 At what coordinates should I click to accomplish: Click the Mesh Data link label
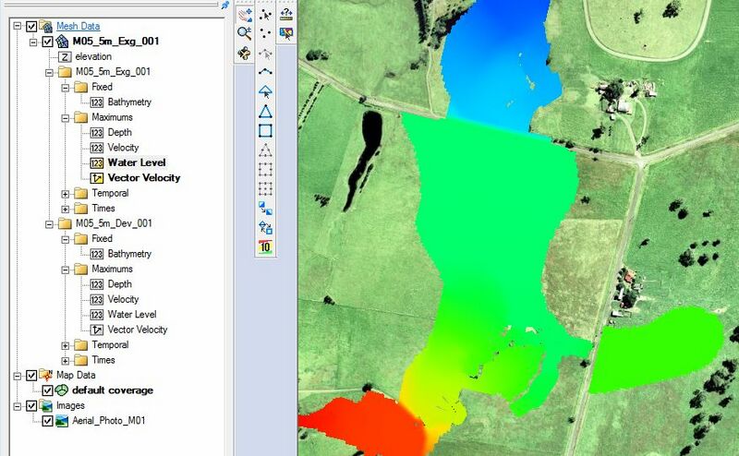(x=78, y=27)
